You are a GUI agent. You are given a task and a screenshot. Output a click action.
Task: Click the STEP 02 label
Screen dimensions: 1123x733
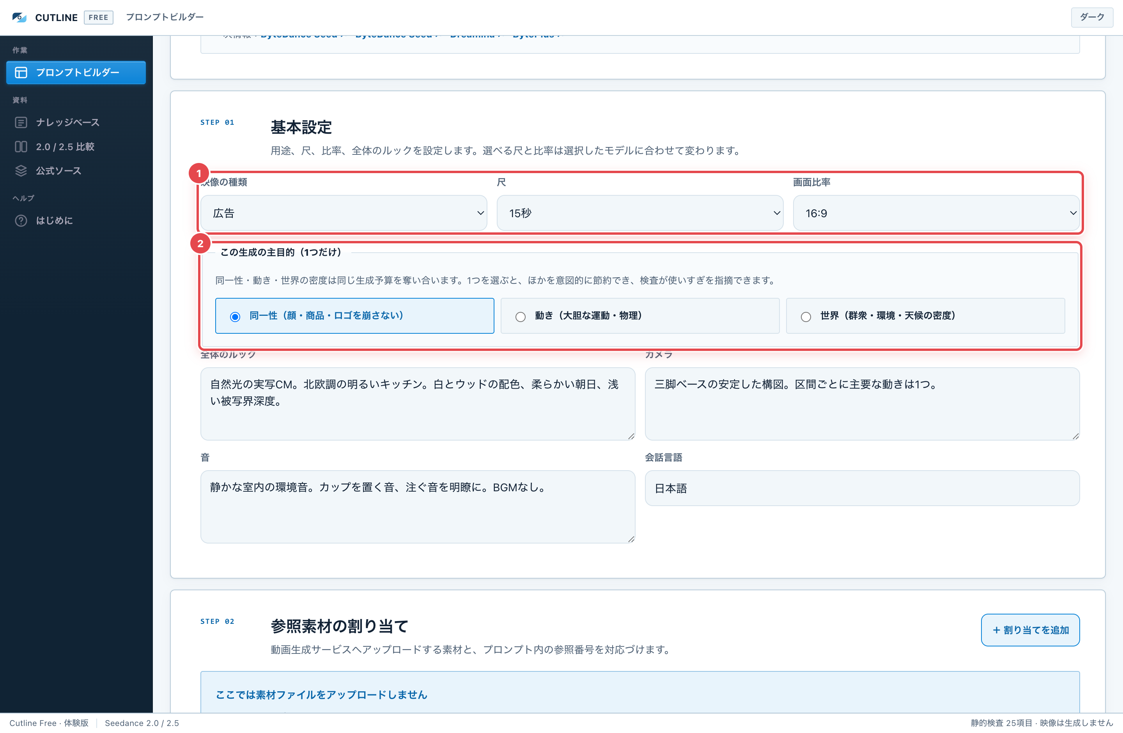[217, 621]
